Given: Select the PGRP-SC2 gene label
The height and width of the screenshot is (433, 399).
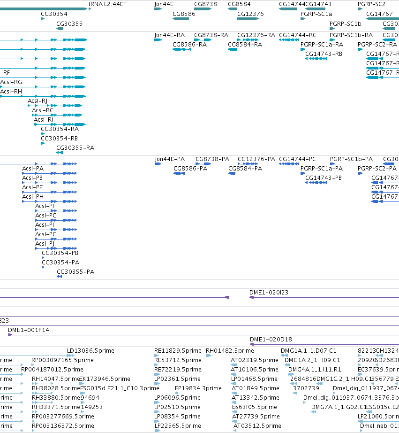Looking at the screenshot, I should click(371, 4).
